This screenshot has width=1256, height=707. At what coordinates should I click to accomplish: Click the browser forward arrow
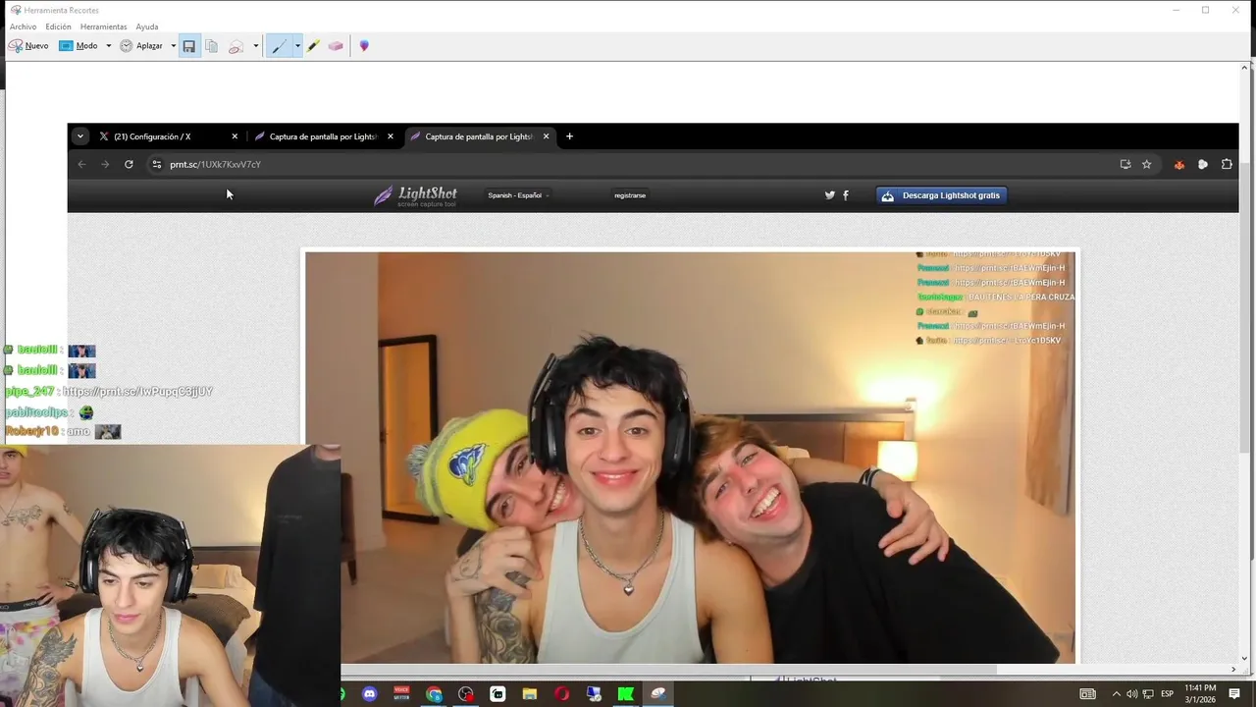point(105,164)
